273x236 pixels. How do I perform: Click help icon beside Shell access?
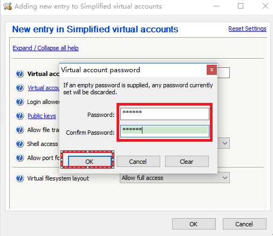19,144
